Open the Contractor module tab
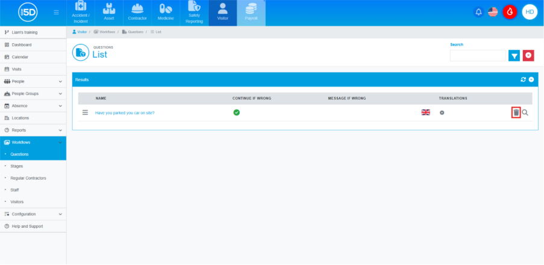The width and height of the screenshot is (544, 265). coord(137,13)
